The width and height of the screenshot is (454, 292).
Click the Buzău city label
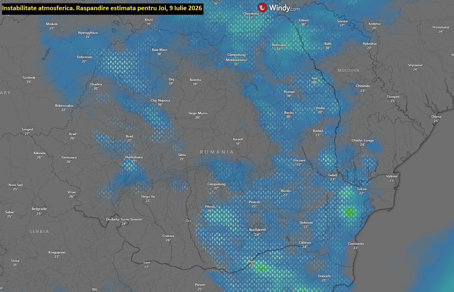(286, 191)
